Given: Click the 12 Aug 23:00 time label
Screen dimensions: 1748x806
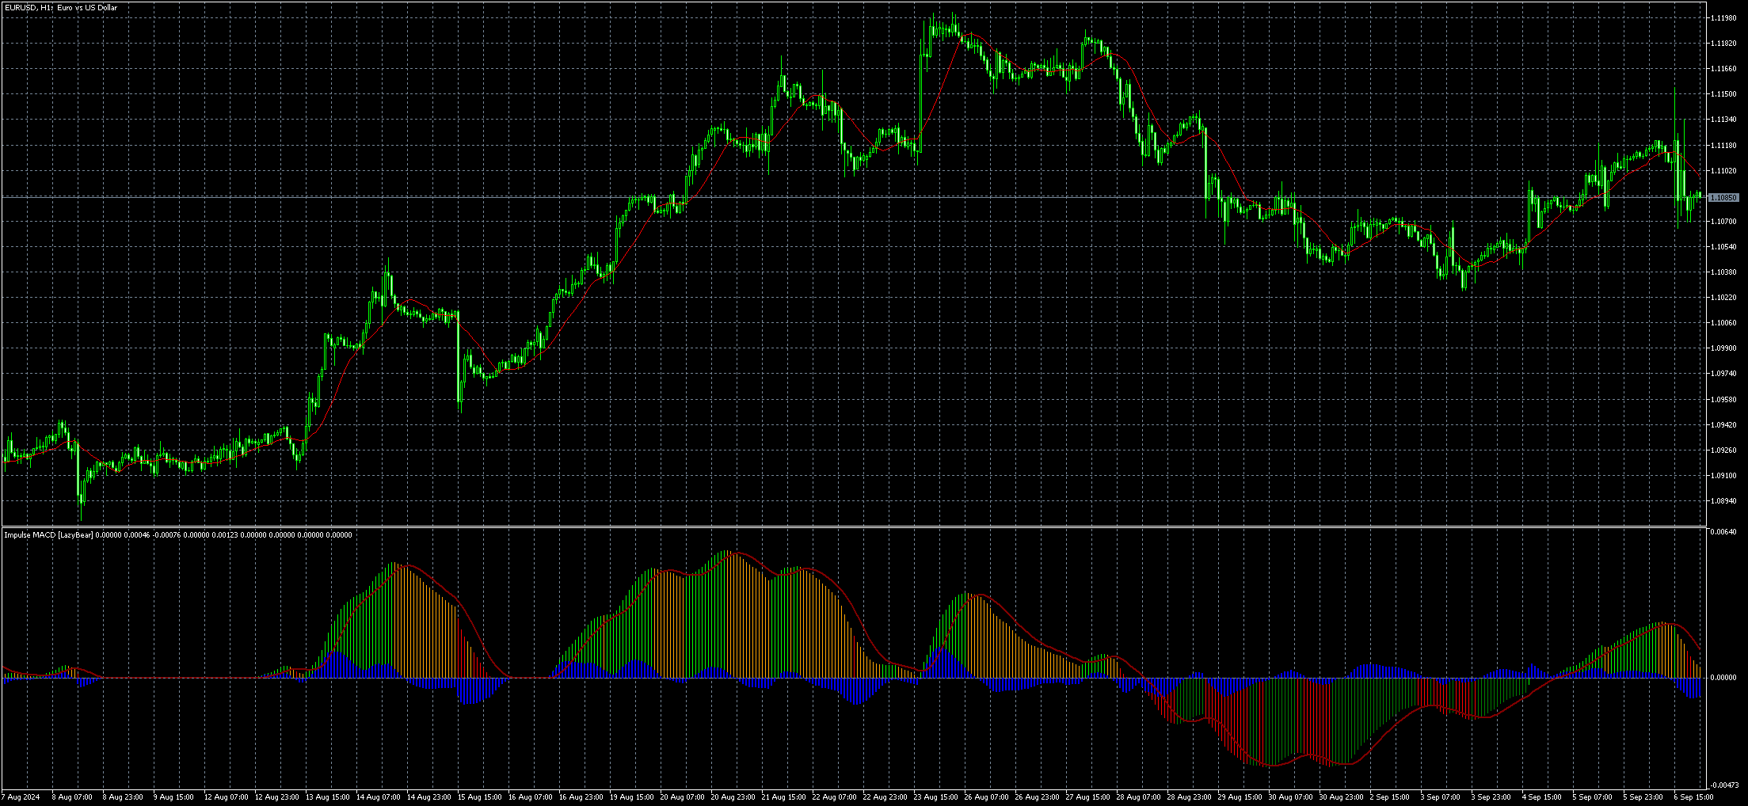Looking at the screenshot, I should [x=277, y=797].
